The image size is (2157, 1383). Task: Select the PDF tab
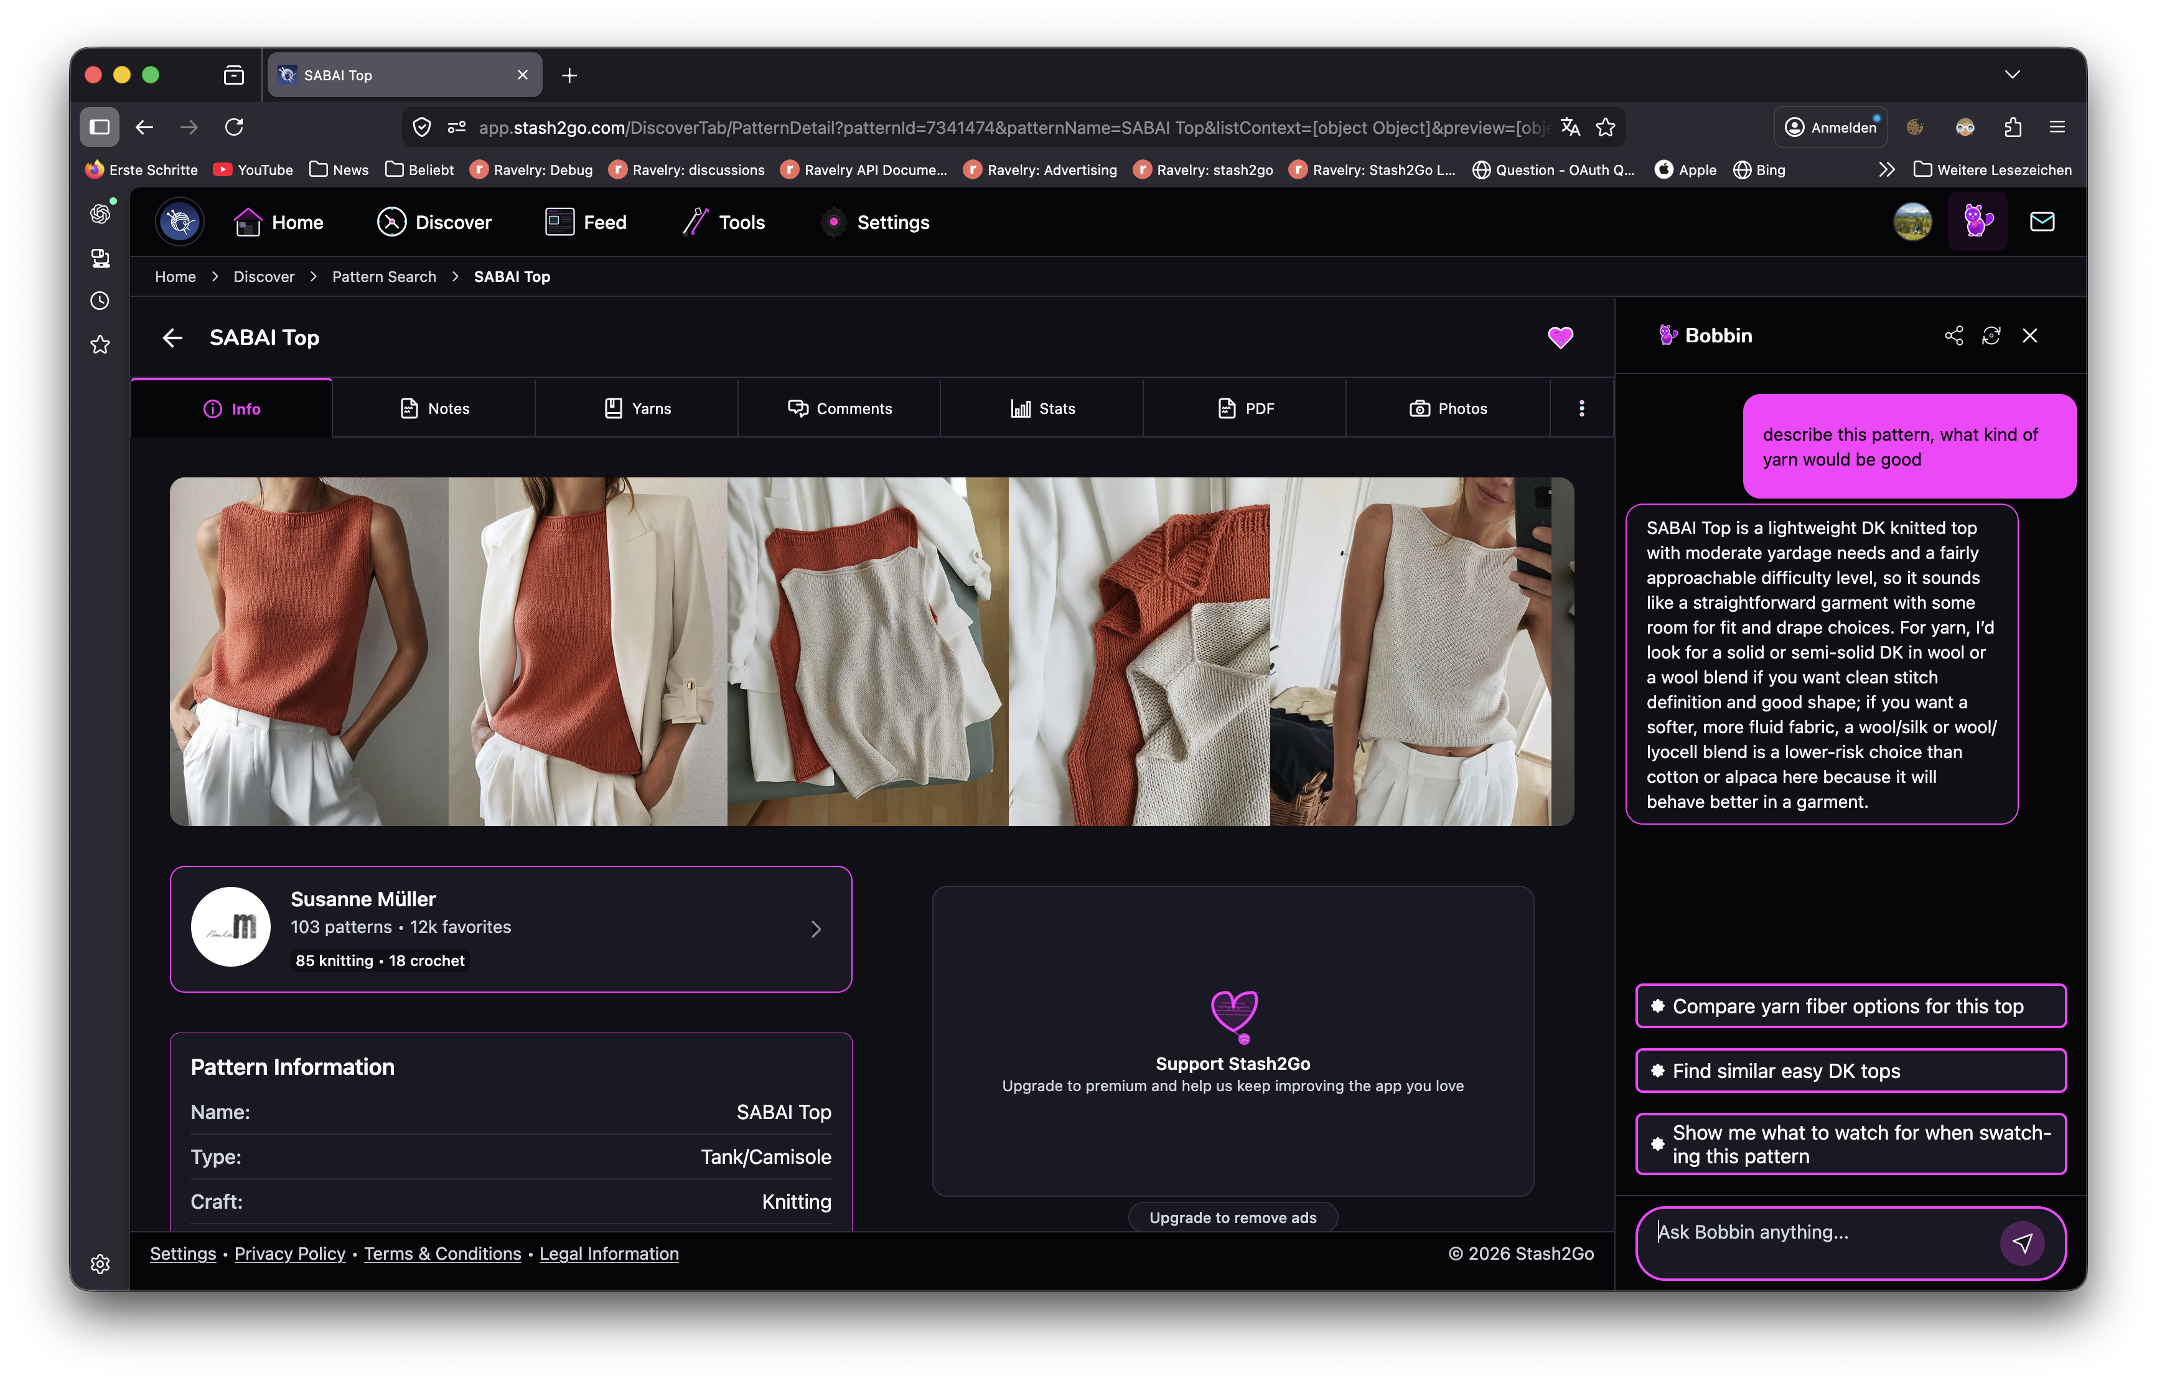click(x=1245, y=408)
